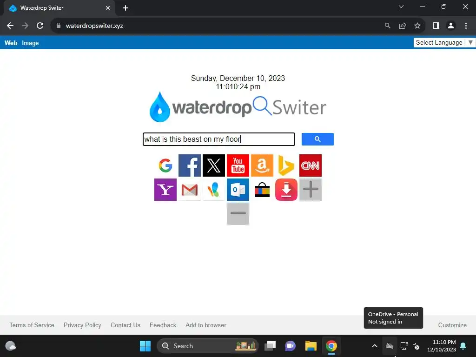476x357 pixels.
Task: Click the share page icon
Action: [x=403, y=26]
